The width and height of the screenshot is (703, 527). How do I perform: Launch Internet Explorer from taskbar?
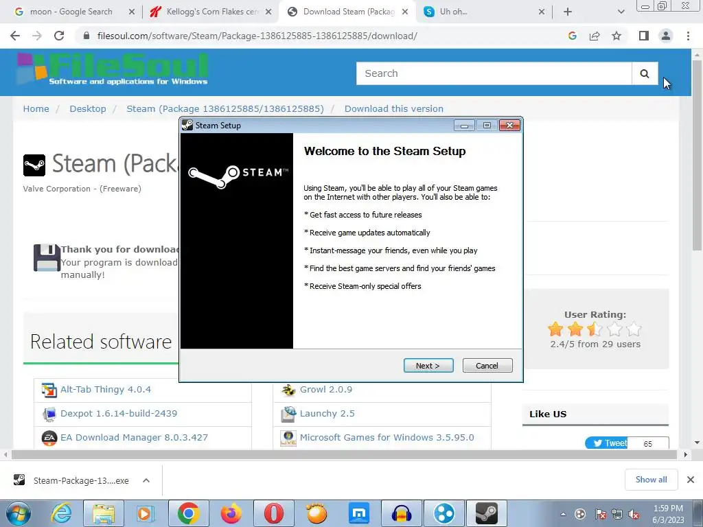(x=61, y=513)
